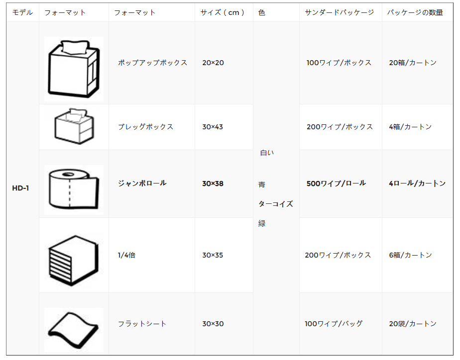The image size is (460, 360).
Task: Click the ブレッグボックス format label
Action: pyautogui.click(x=146, y=127)
